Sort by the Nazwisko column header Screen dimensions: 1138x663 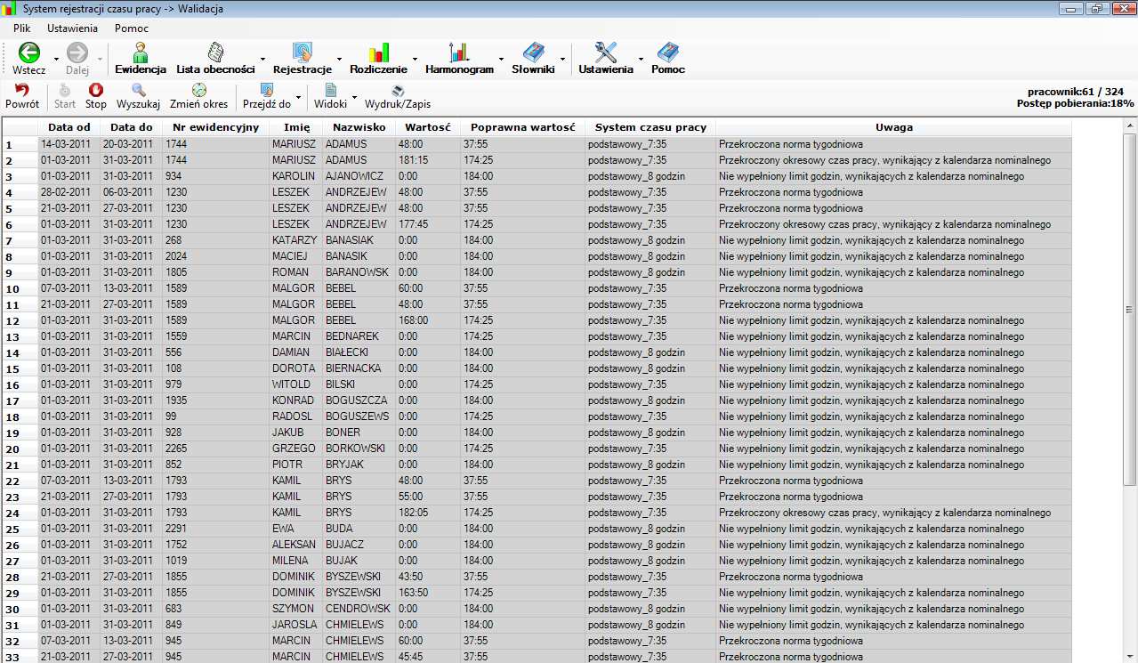pyautogui.click(x=359, y=127)
